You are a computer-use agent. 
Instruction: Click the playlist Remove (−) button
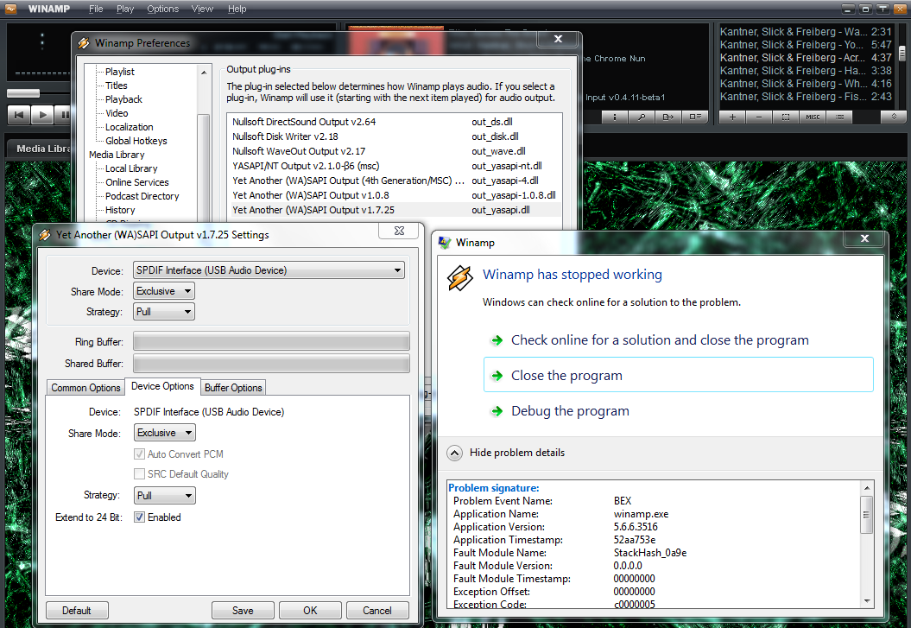pyautogui.click(x=759, y=117)
